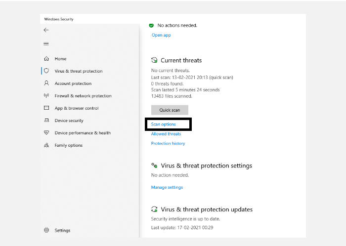Image resolution: width=346 pixels, height=246 pixels.
Task: Click the green check shield icon
Action: point(151,26)
